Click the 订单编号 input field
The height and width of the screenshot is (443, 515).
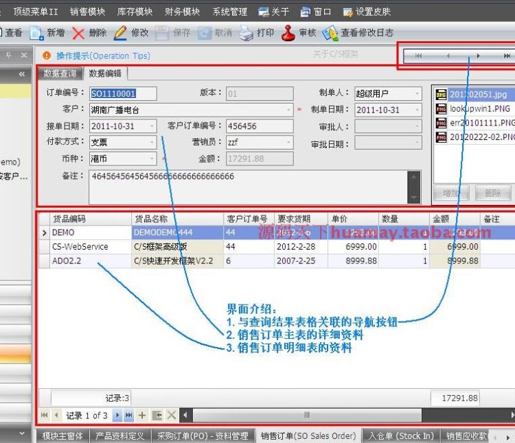tap(122, 93)
